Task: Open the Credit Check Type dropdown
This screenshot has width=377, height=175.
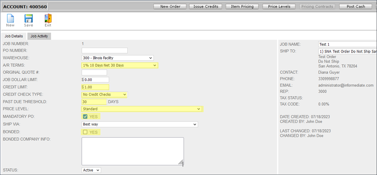Action: pos(104,94)
